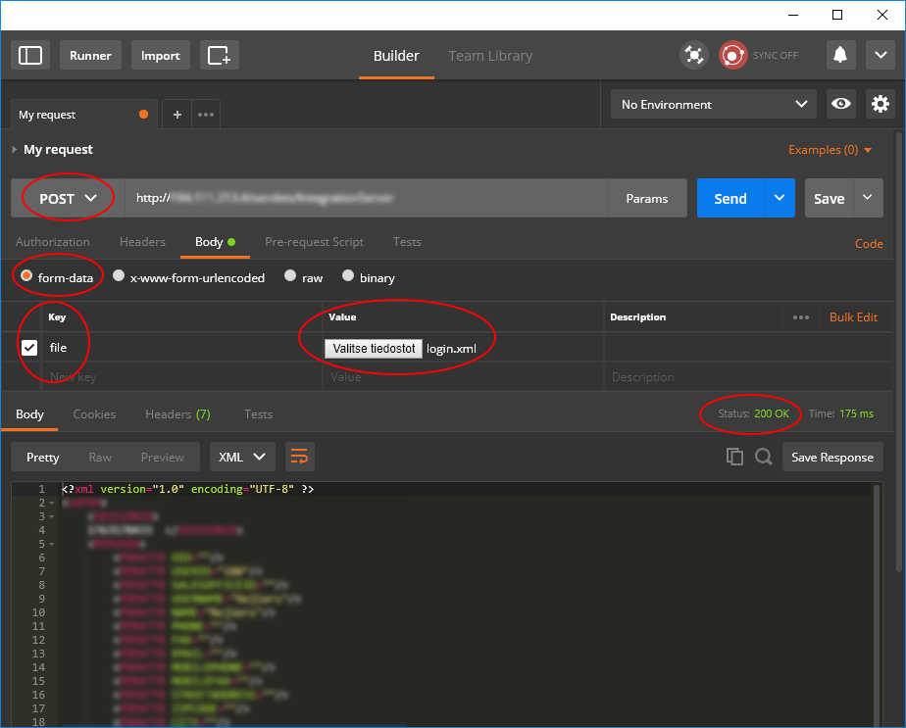Click the new row Description field

tap(748, 377)
